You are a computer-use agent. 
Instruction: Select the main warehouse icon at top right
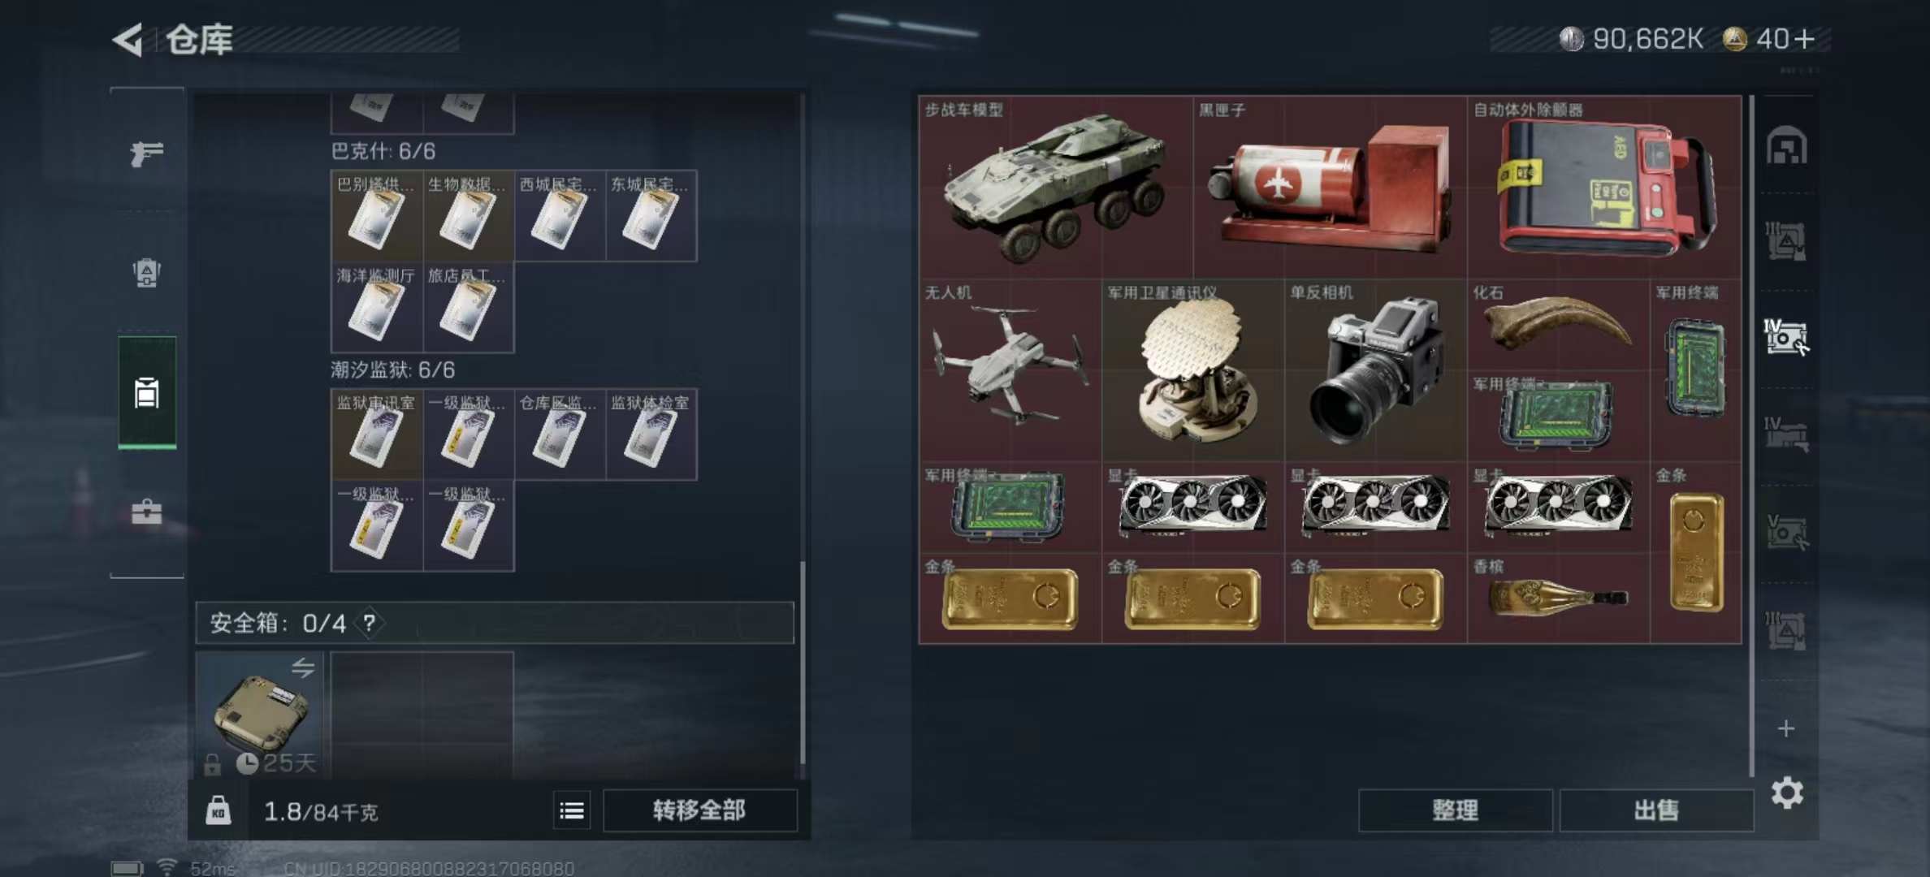coord(1786,146)
